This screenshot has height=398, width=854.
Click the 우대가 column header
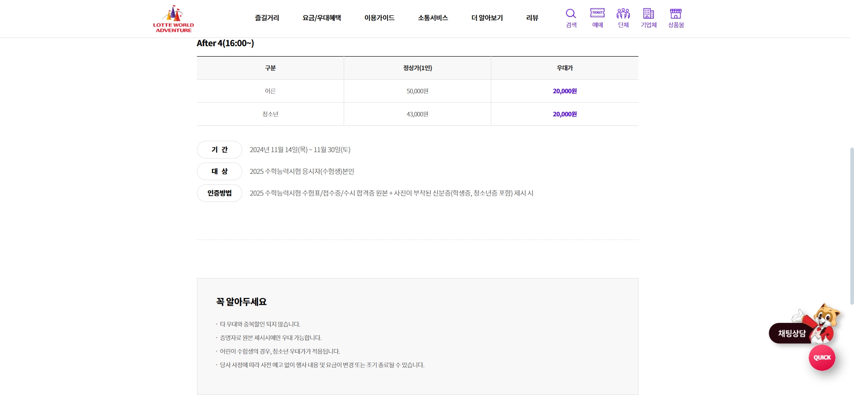565,68
